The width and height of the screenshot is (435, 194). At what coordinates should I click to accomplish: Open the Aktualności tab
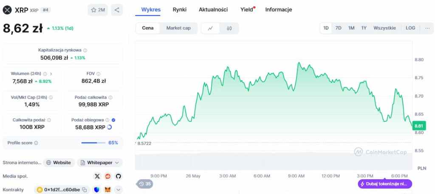[213, 9]
